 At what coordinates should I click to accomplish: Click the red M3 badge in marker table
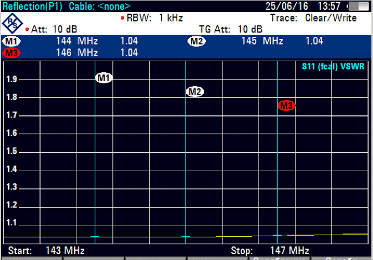(x=10, y=53)
